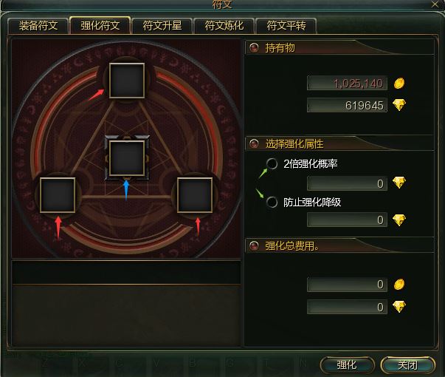Open the 符文平转 tab
This screenshot has height=377, width=445.
[x=286, y=26]
